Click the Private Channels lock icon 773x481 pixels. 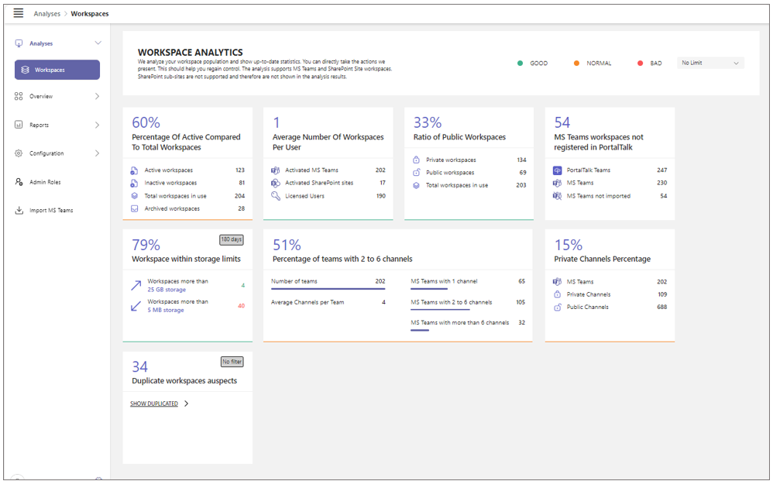[557, 294]
